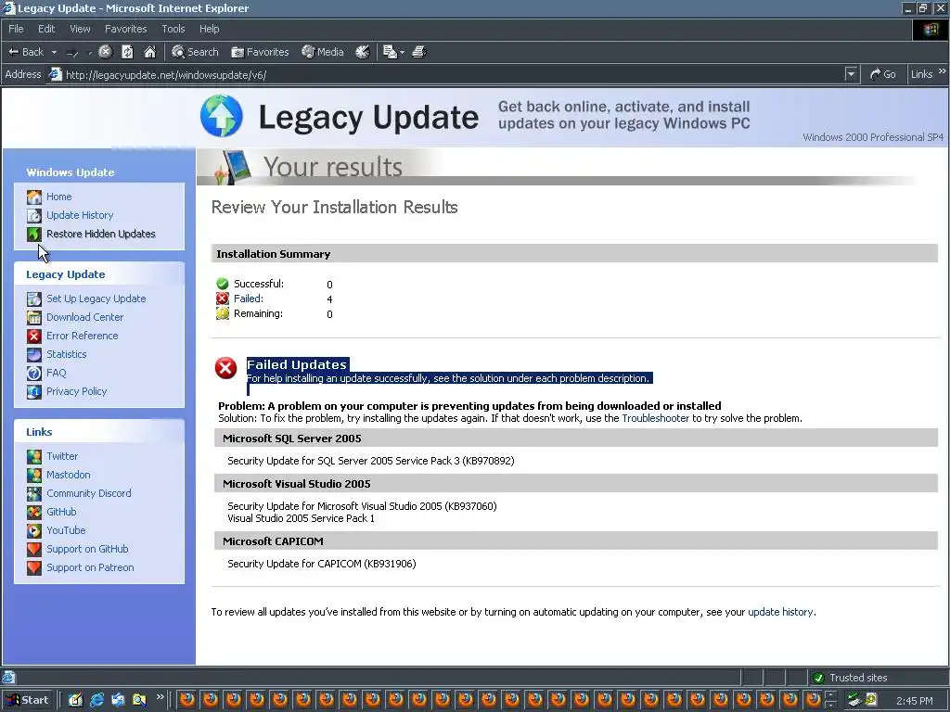950x712 pixels.
Task: Open the Forward history dropdown arrow
Action: pos(90,53)
